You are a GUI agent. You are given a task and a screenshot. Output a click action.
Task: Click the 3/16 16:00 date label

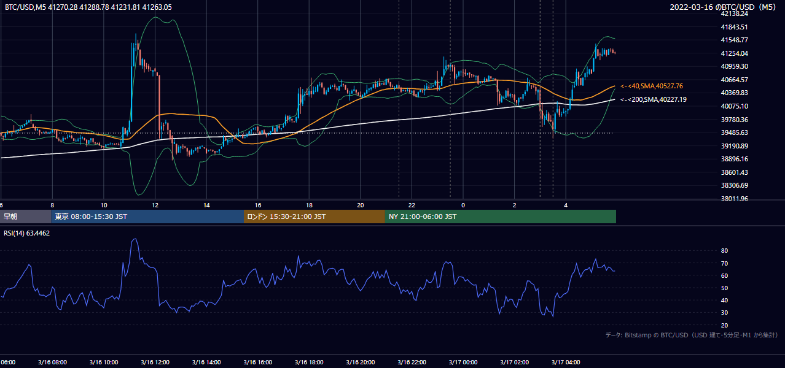[257, 362]
